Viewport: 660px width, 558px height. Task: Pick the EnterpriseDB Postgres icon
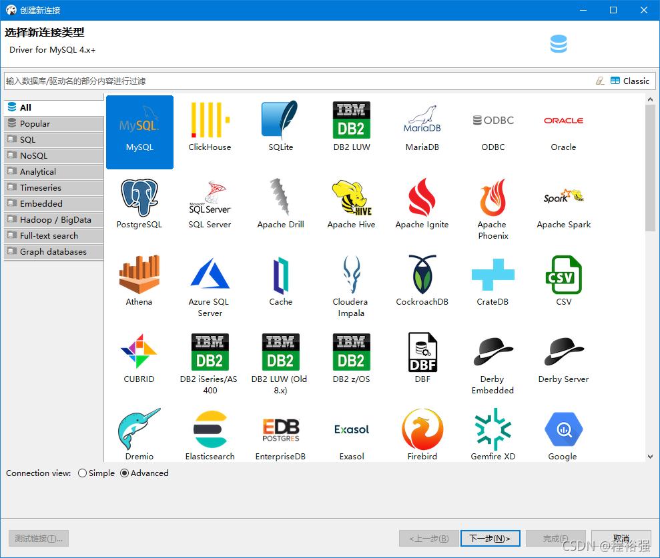click(280, 430)
